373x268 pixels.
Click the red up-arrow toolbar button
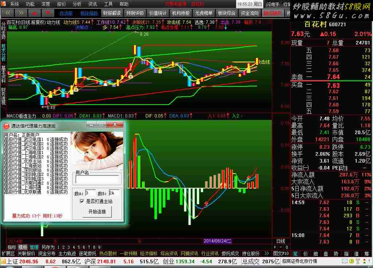[x=35, y=13]
